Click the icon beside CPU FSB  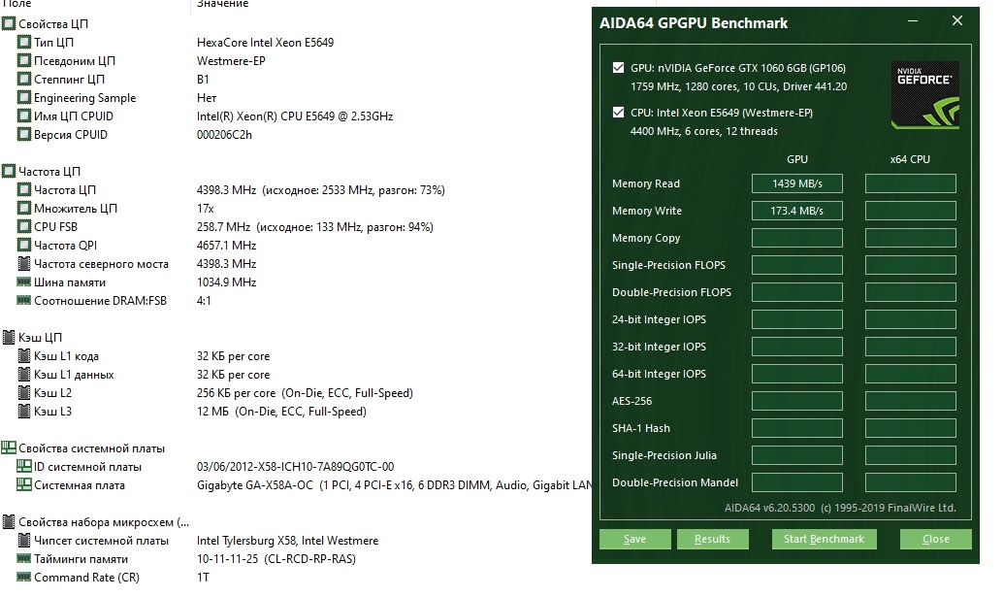tap(23, 227)
